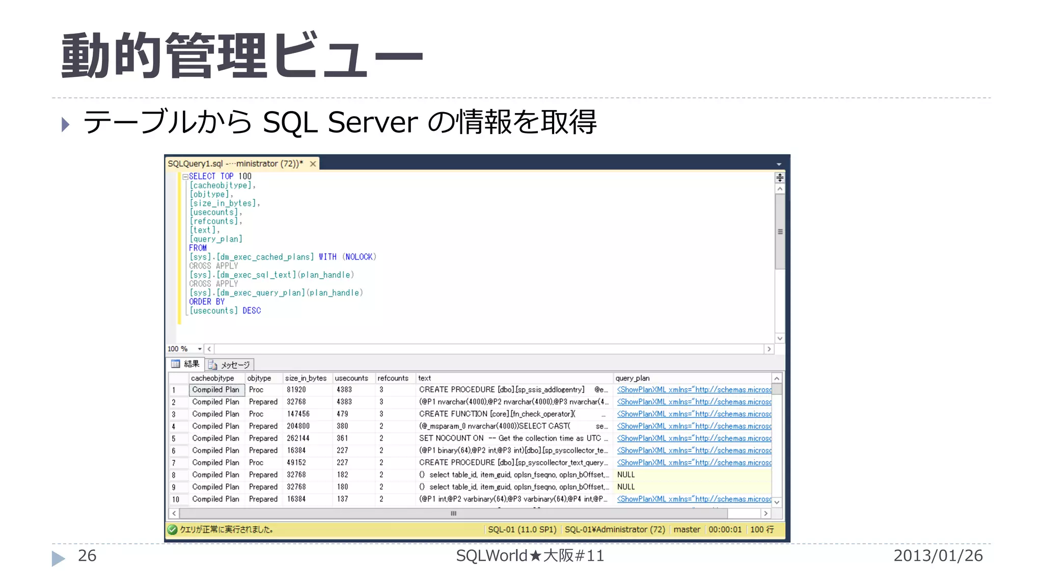Collapse the SELECT statement outline box
This screenshot has height=587, width=1043.
185,177
